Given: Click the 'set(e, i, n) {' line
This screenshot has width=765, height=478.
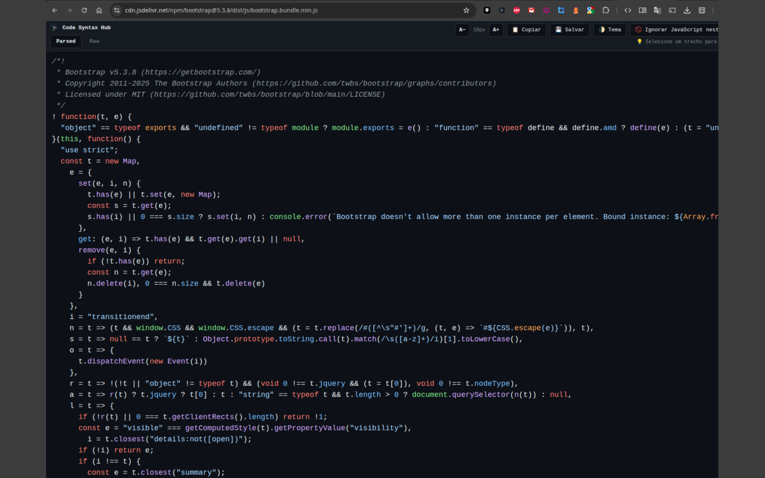Looking at the screenshot, I should [x=109, y=183].
